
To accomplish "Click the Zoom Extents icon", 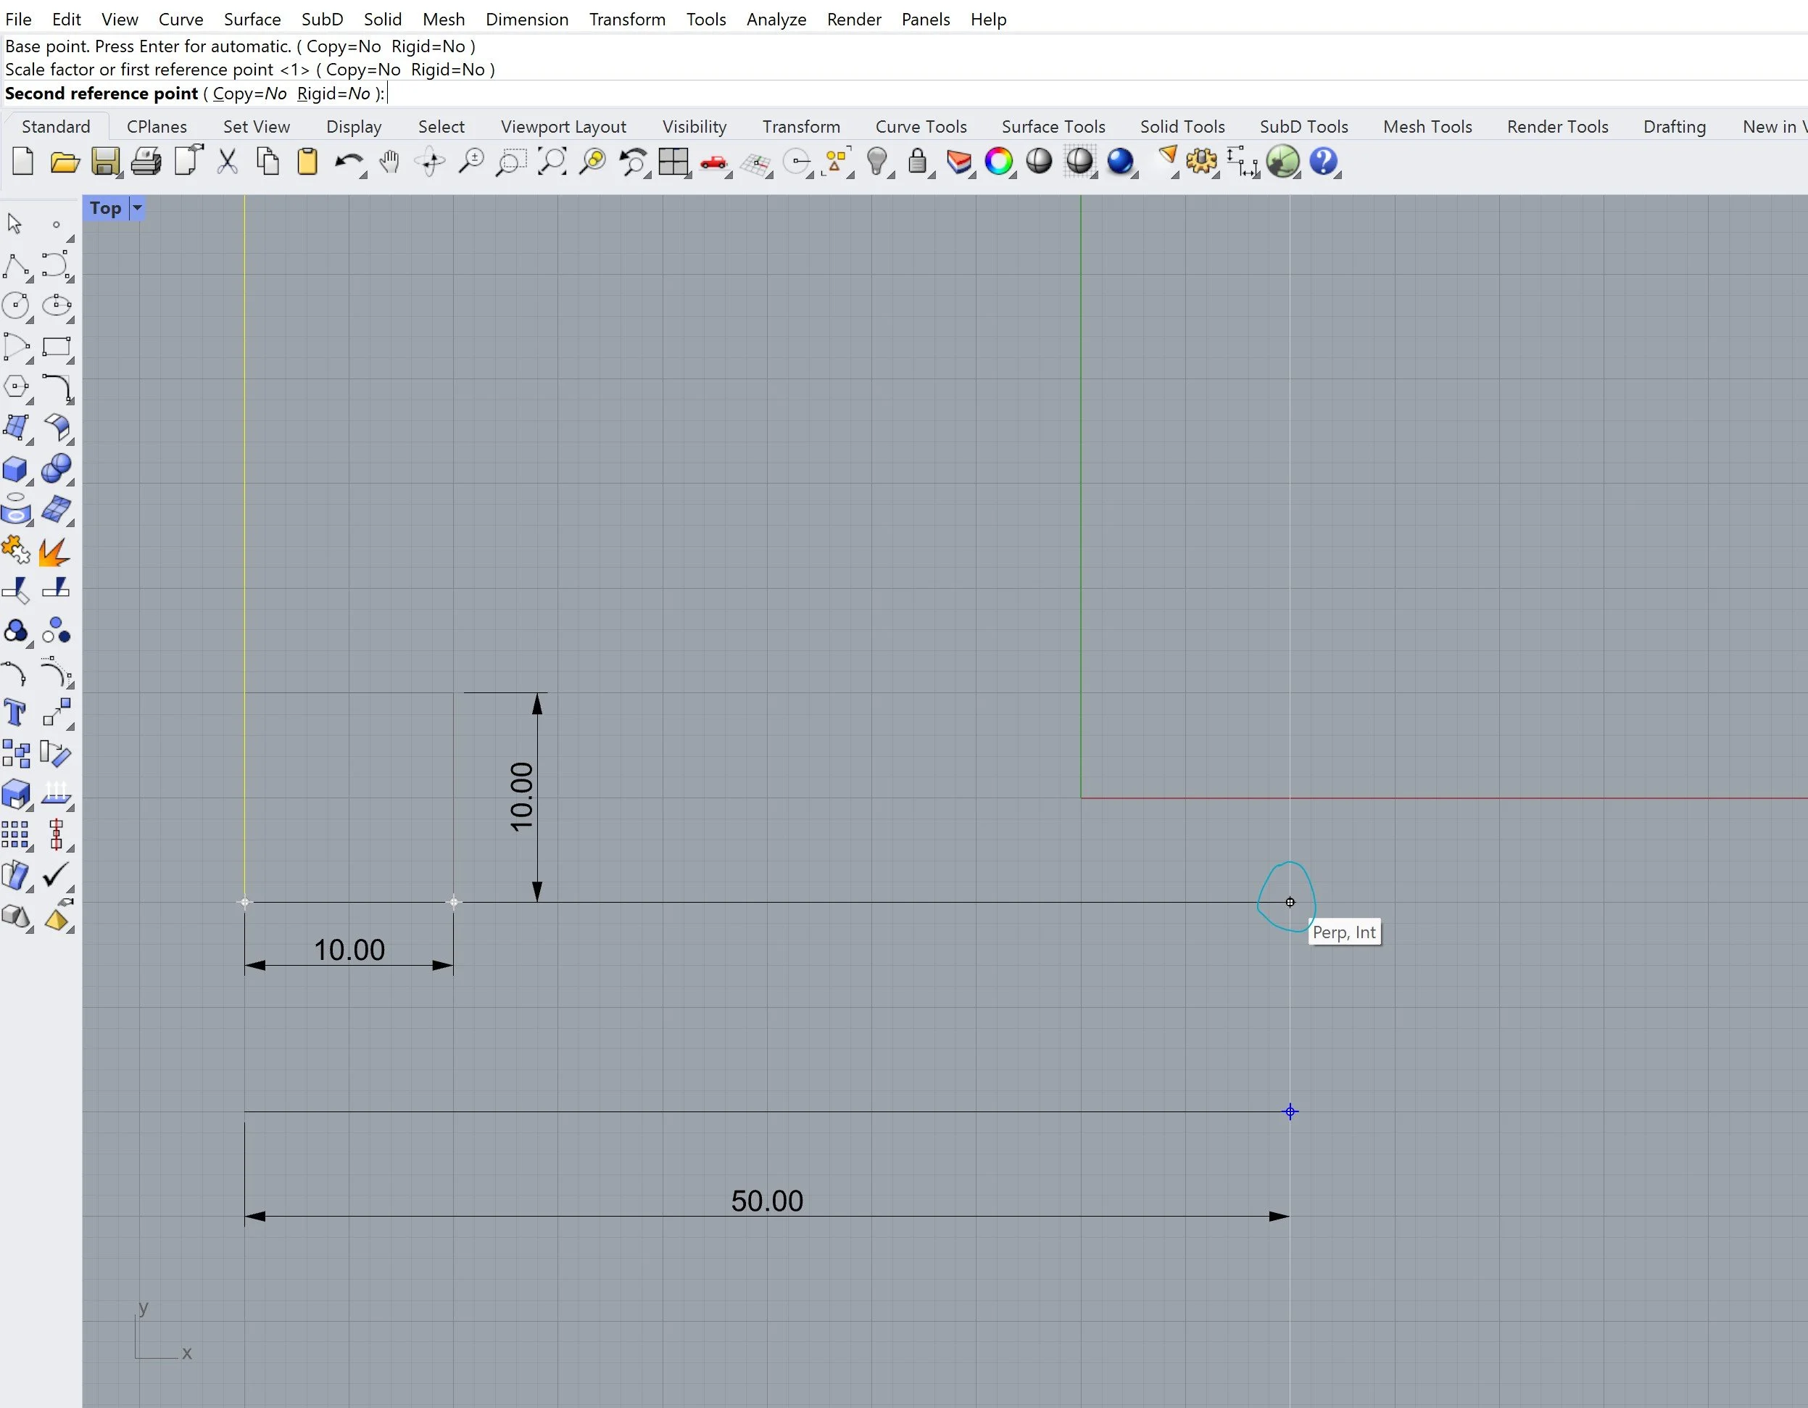I will coord(552,162).
